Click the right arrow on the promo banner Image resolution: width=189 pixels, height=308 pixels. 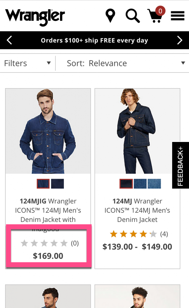point(180,40)
